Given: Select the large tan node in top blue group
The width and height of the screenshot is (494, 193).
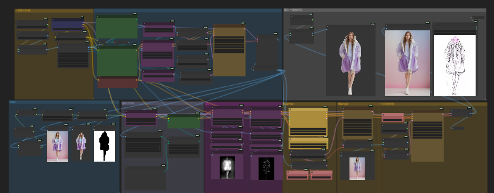Looking at the screenshot, I should 229,50.
